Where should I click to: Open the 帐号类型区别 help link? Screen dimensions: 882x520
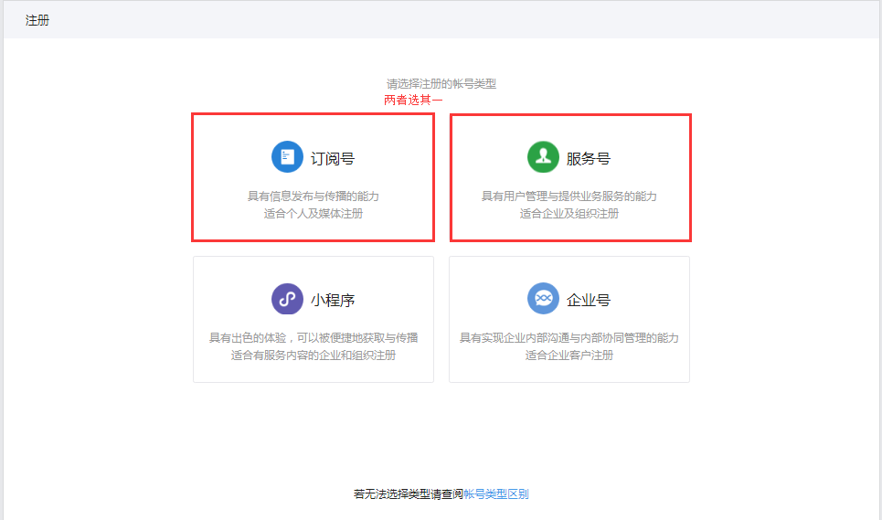pyautogui.click(x=496, y=494)
